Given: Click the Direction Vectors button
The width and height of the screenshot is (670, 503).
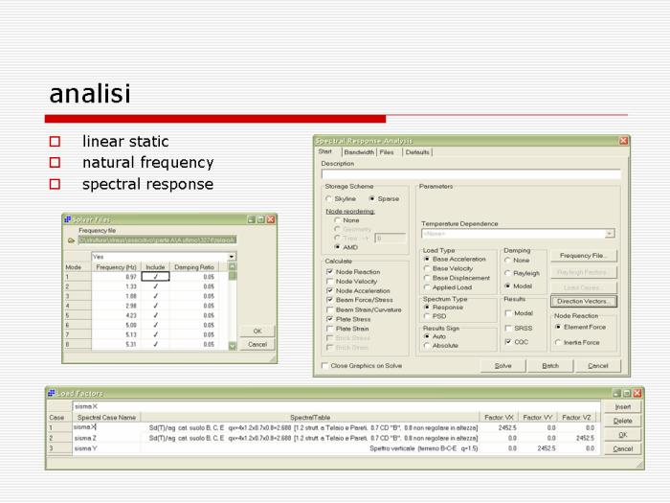Looking at the screenshot, I should click(x=583, y=301).
